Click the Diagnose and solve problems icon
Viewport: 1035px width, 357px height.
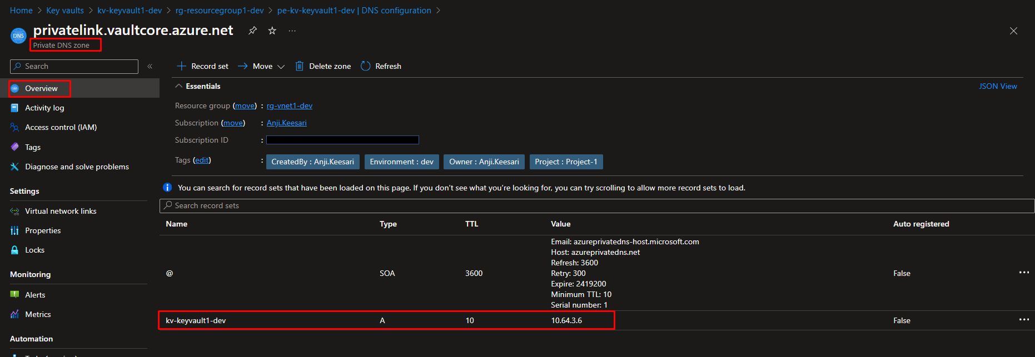[x=15, y=167]
